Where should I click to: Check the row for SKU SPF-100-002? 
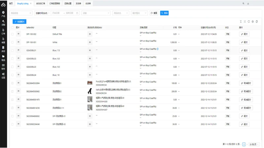13,34
